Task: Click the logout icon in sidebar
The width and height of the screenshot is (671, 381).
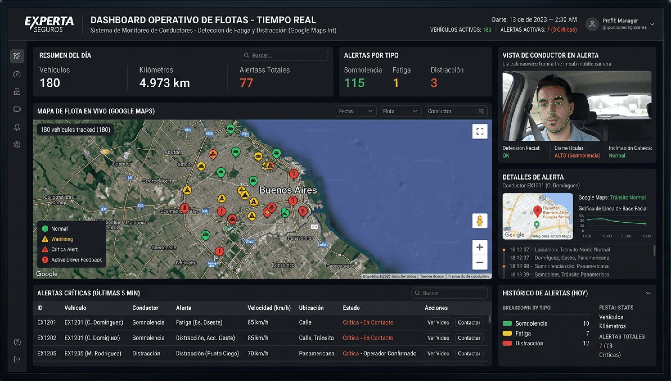Action: pyautogui.click(x=17, y=359)
